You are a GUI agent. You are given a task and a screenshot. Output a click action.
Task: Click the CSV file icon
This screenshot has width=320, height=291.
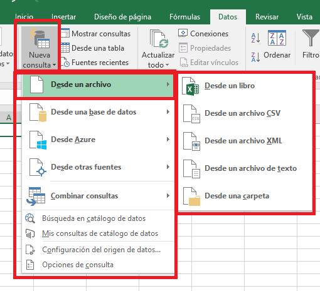pyautogui.click(x=191, y=114)
